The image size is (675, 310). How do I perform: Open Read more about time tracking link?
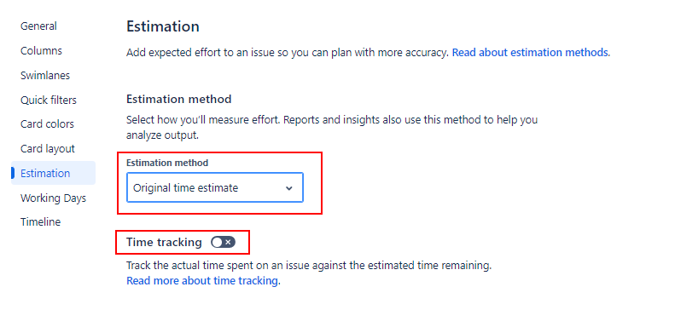(201, 281)
